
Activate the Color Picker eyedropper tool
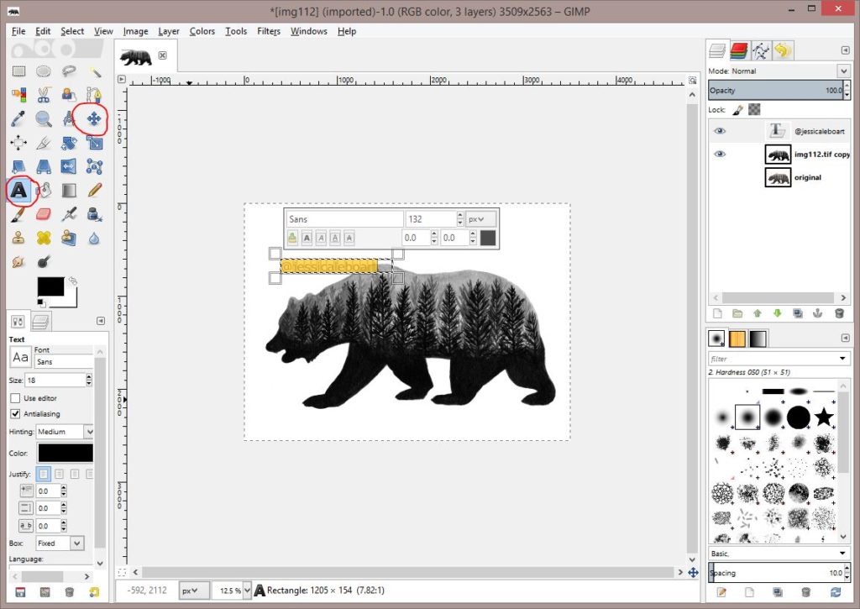[x=18, y=118]
